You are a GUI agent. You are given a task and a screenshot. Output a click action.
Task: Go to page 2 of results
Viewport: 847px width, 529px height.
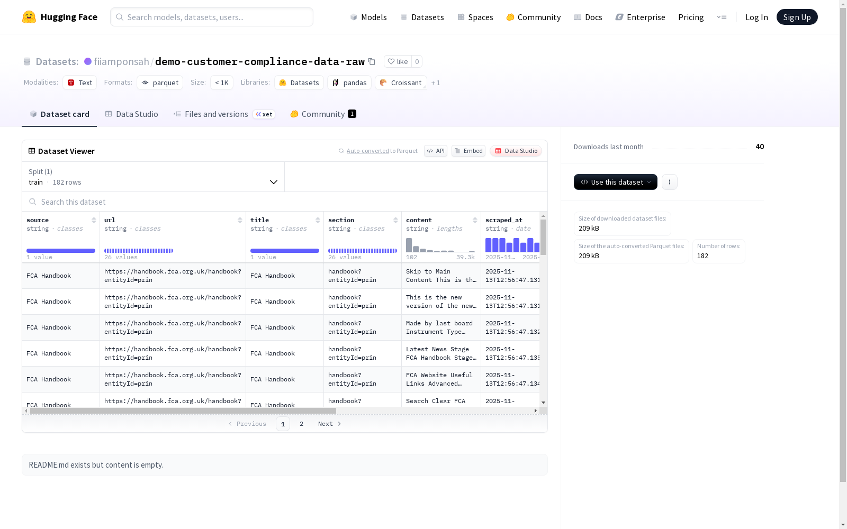tap(302, 424)
